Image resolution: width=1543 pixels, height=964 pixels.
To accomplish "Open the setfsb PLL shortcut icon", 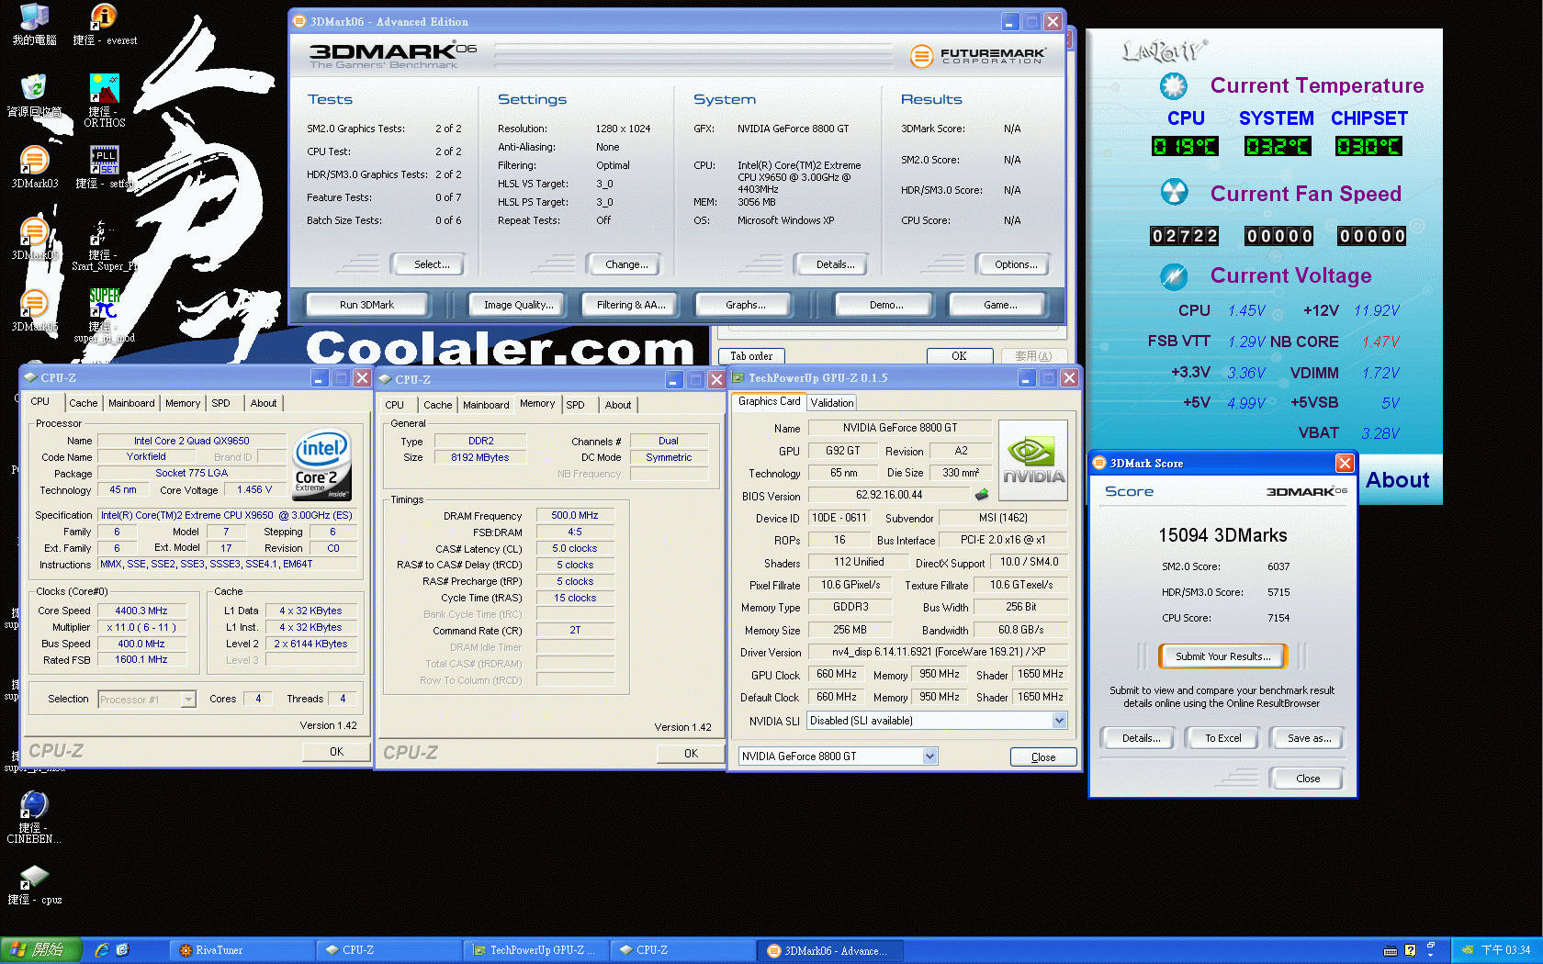I will click(104, 167).
